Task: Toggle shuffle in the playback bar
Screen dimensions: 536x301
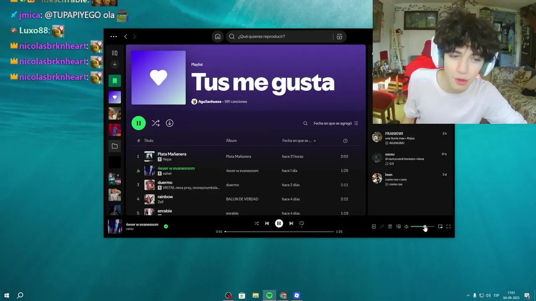Action: 256,223
